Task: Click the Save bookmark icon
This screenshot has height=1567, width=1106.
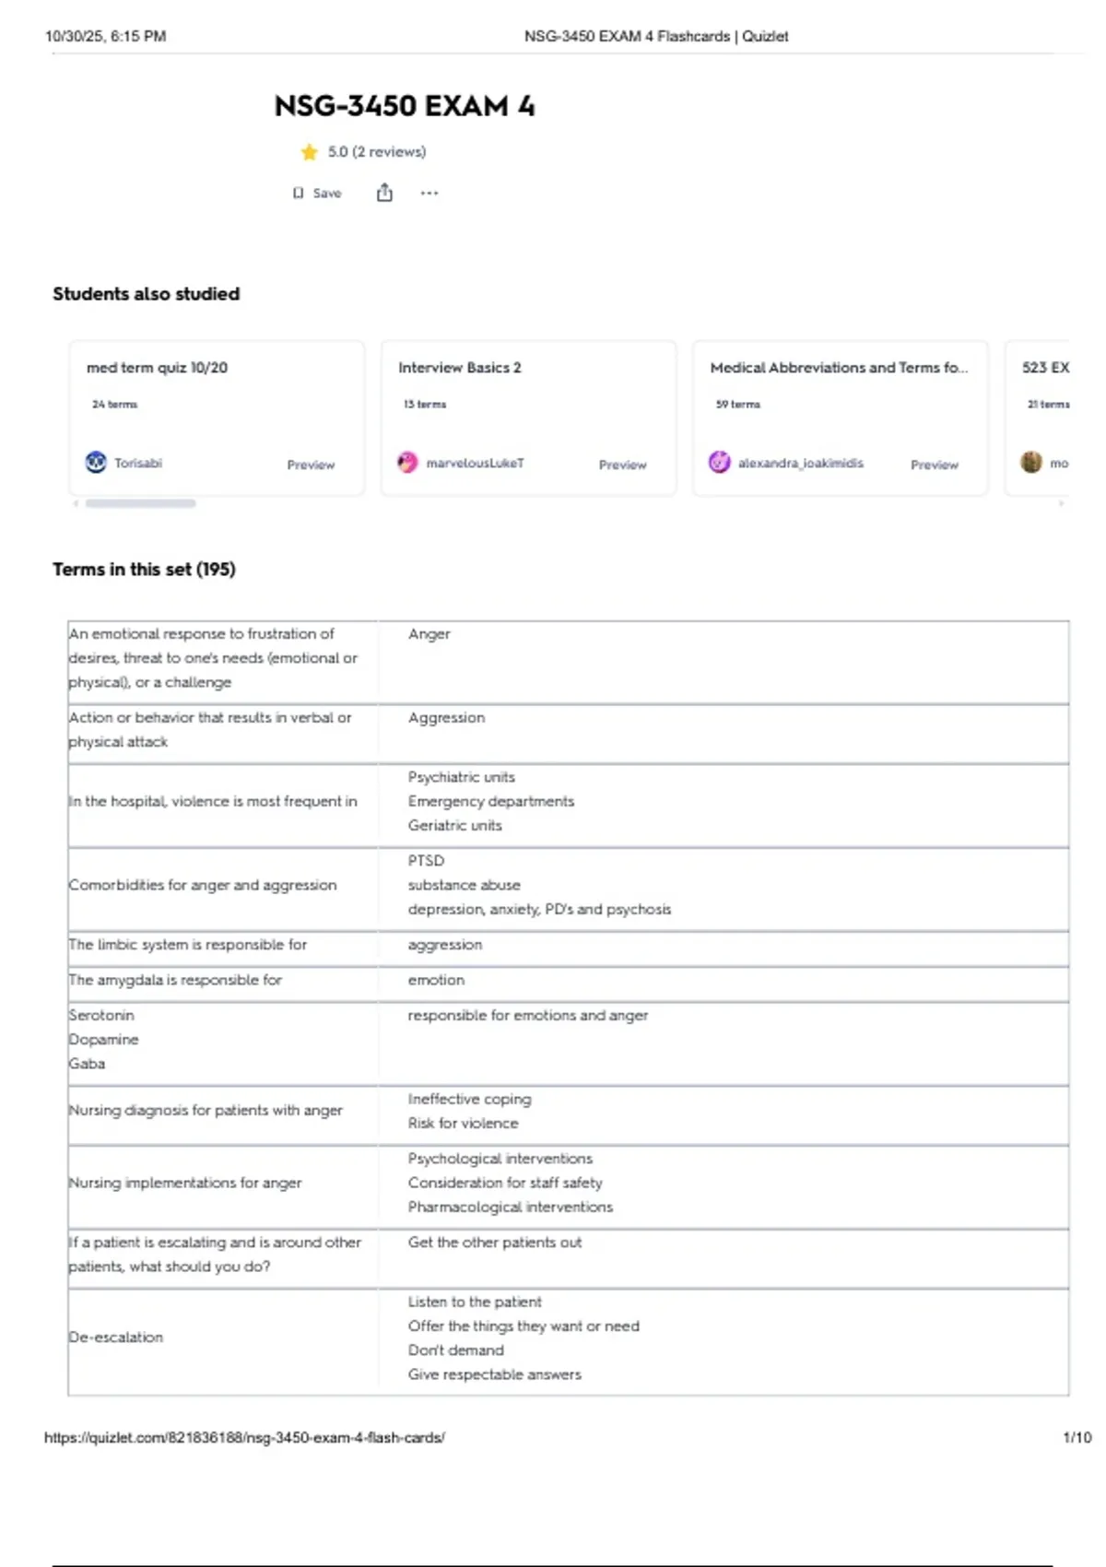Action: (x=298, y=193)
